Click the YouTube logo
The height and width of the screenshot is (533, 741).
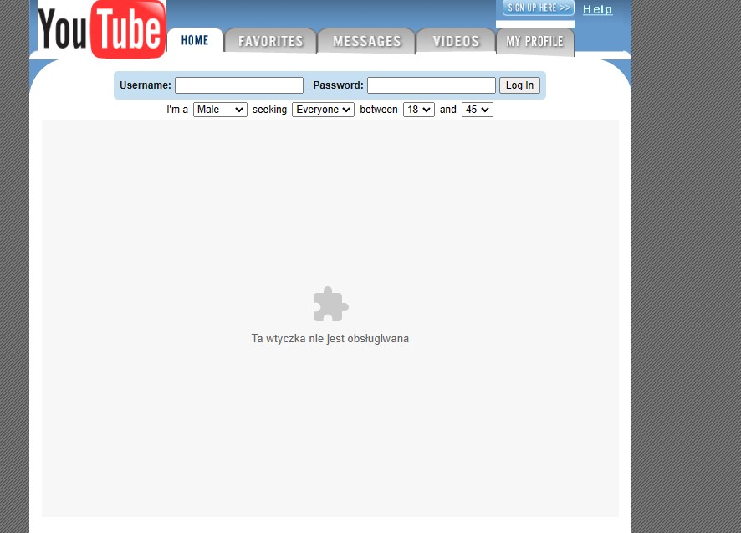101,30
